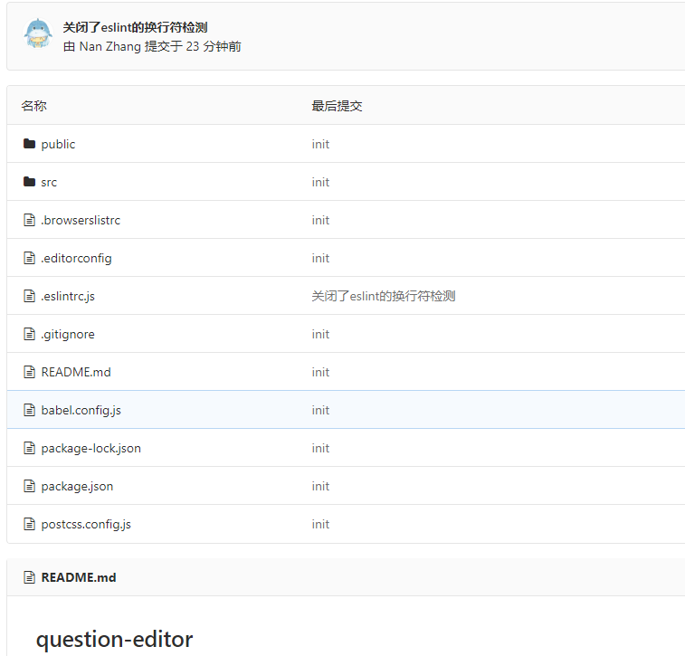Image resolution: width=685 pixels, height=656 pixels.
Task: Open the postcss.config.js file
Action: (86, 524)
